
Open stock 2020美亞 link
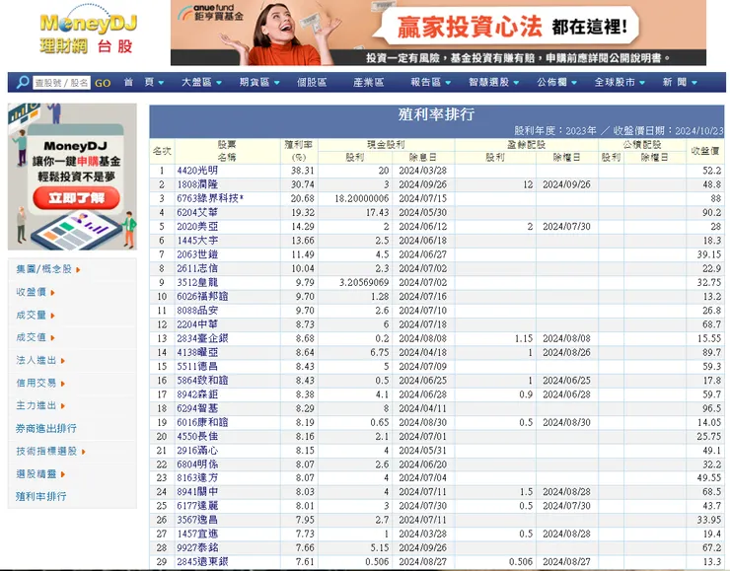(x=197, y=227)
